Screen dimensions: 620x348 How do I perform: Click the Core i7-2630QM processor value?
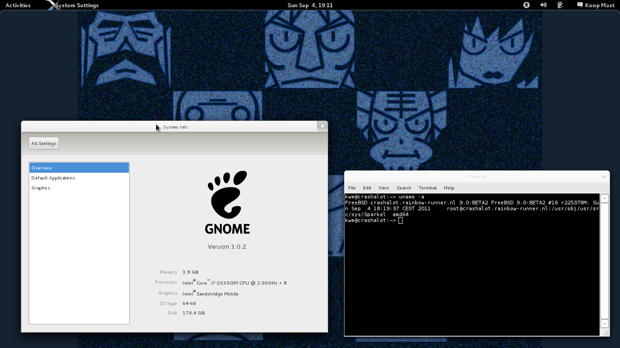tap(235, 283)
